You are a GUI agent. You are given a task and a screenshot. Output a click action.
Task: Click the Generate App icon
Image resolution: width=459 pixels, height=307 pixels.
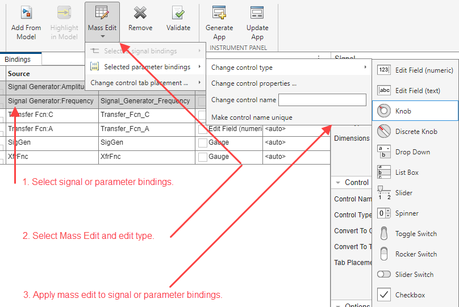point(219,12)
